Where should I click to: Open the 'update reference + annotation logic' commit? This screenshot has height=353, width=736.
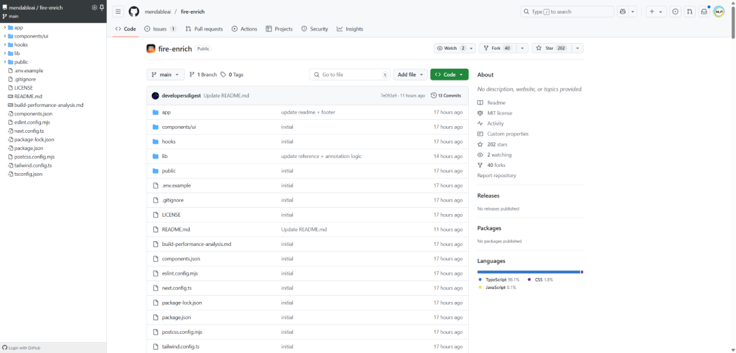click(321, 156)
